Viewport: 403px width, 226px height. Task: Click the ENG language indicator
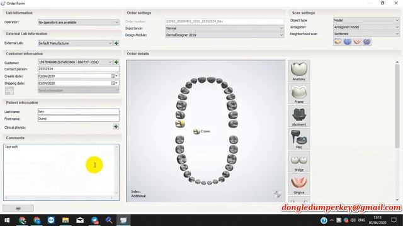pyautogui.click(x=361, y=220)
